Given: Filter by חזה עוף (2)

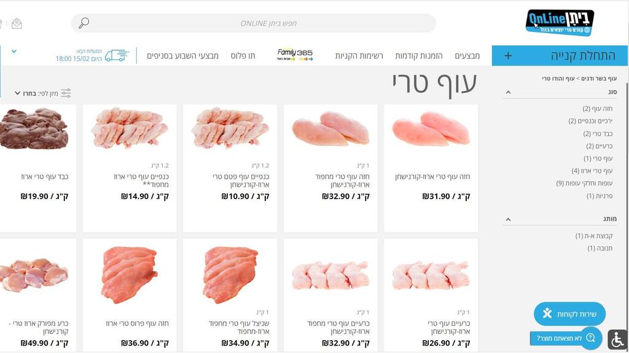Looking at the screenshot, I should pyautogui.click(x=597, y=108).
